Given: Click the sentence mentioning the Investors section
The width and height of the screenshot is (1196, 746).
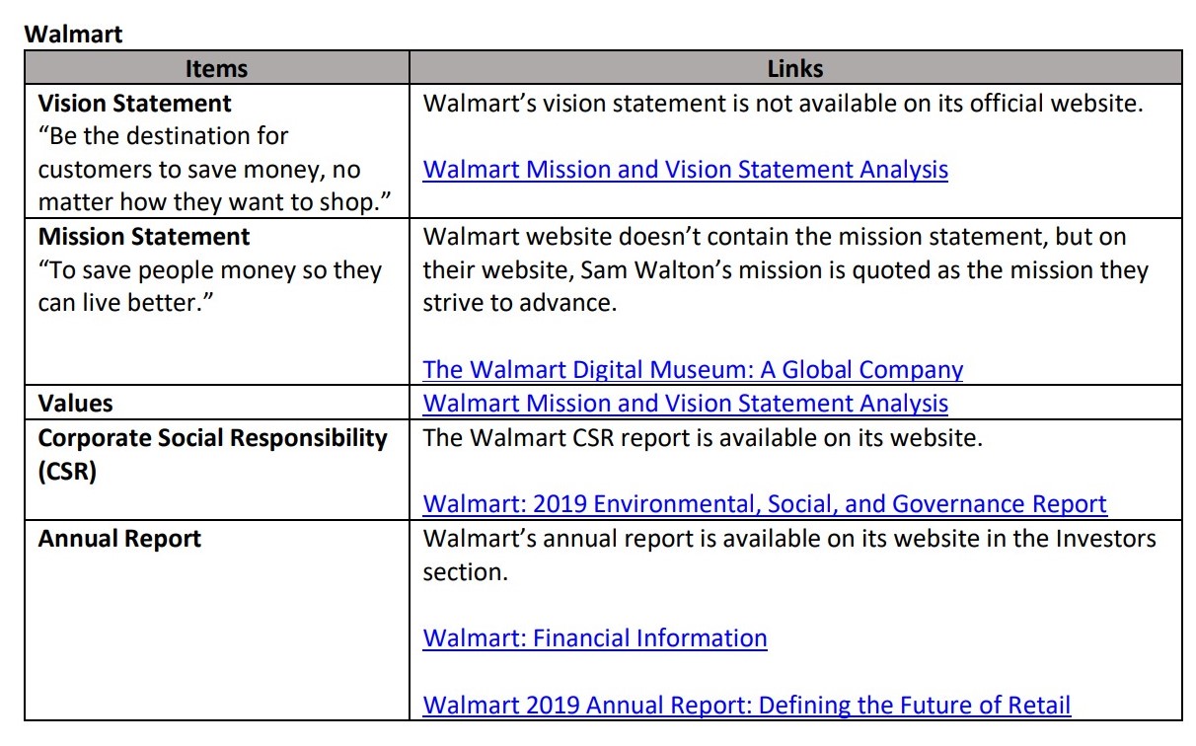Looking at the screenshot, I should coord(789,555).
